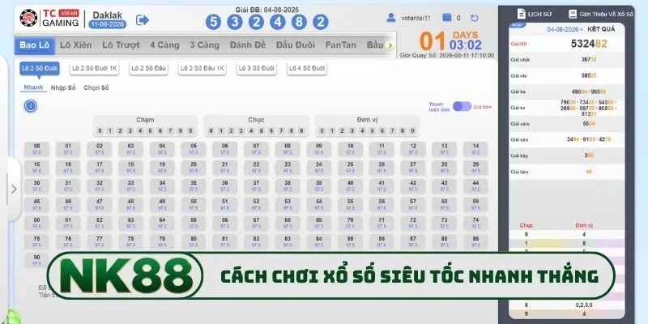Pick number 22 in the grid
Viewport: 648px width, 324px height.
click(256, 168)
